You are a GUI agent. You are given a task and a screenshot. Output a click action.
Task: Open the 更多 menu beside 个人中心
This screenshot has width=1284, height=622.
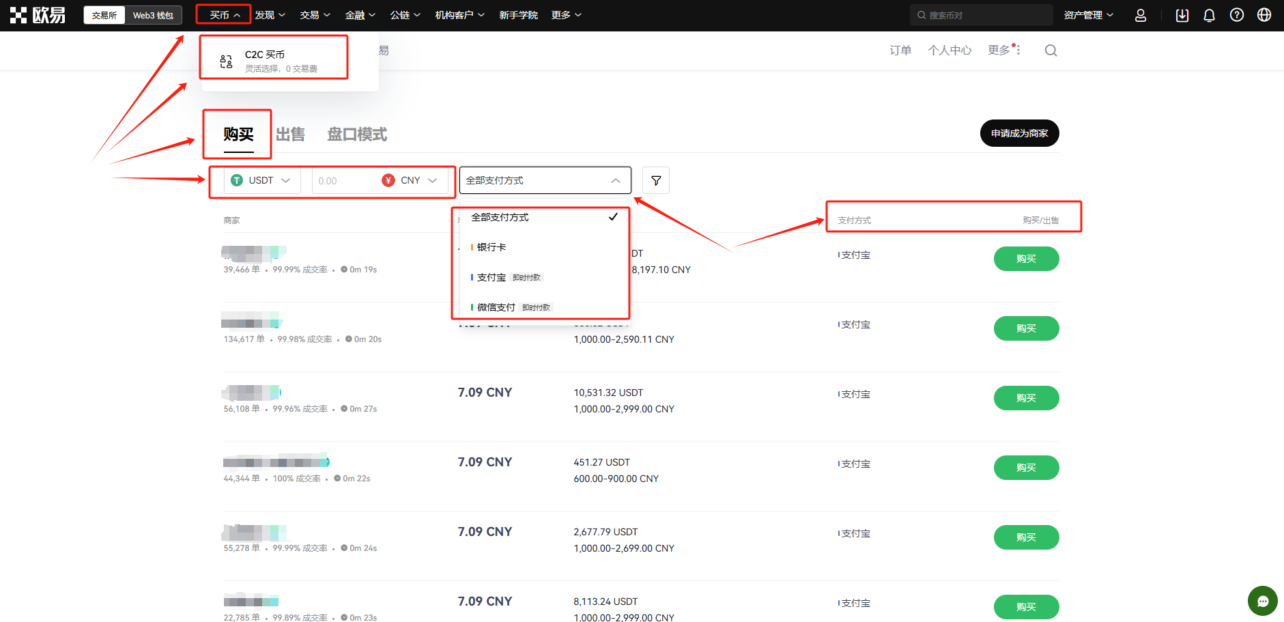[x=1004, y=50]
